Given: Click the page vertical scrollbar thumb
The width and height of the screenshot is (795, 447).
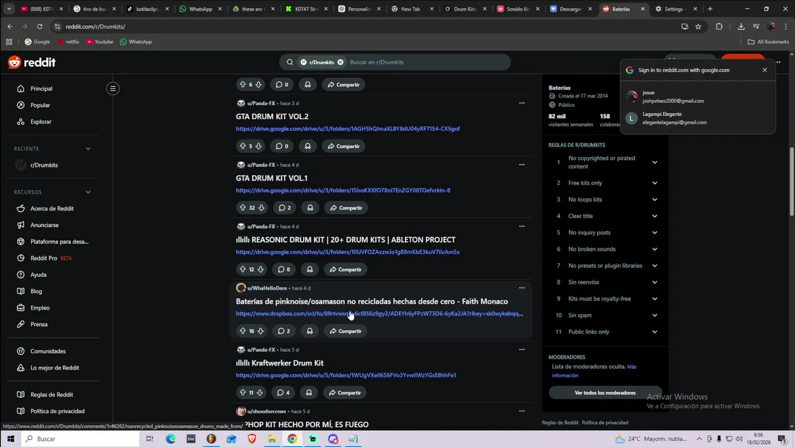Looking at the screenshot, I should pyautogui.click(x=791, y=182).
